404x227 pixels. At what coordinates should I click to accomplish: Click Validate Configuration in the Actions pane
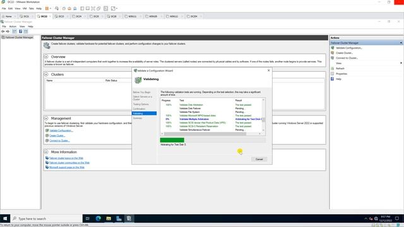coord(349,48)
